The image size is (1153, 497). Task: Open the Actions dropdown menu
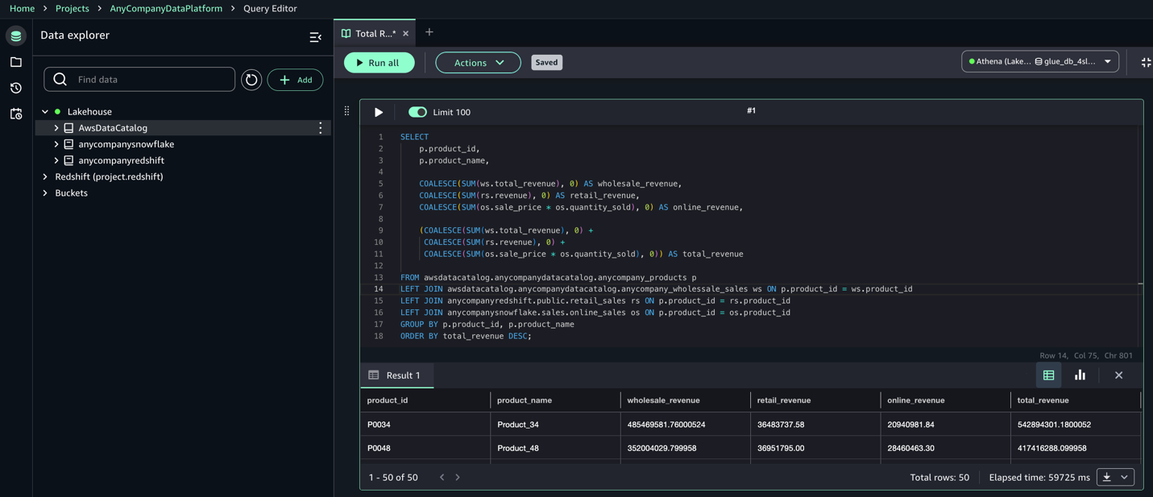(478, 63)
